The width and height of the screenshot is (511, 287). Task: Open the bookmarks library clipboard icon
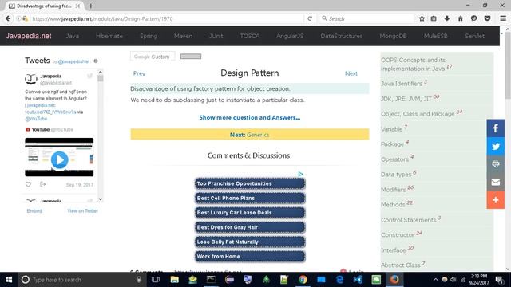pos(434,18)
